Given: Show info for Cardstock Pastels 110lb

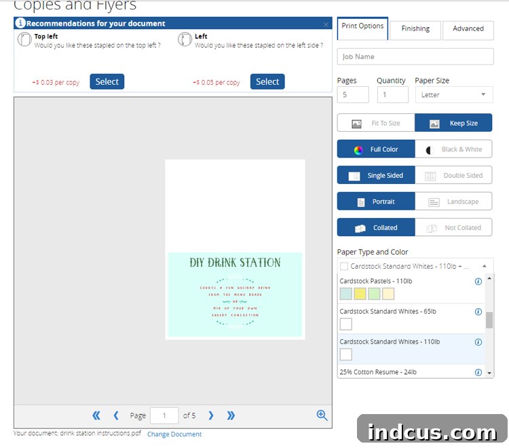Looking at the screenshot, I should click(x=478, y=282).
